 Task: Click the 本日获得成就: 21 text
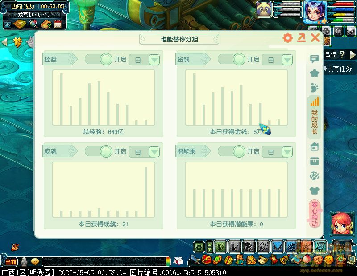[x=104, y=224]
